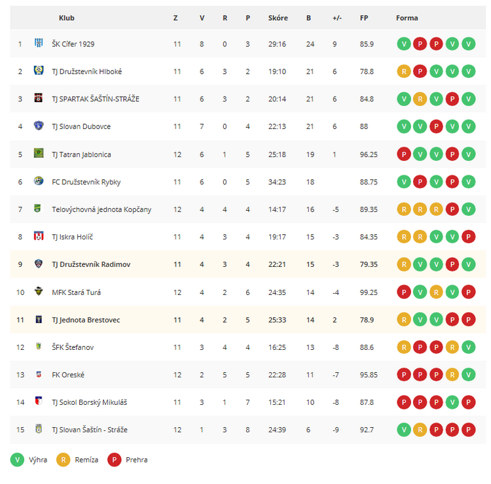The image size is (491, 484).
Task: Click the FP column header
Action: click(x=364, y=18)
